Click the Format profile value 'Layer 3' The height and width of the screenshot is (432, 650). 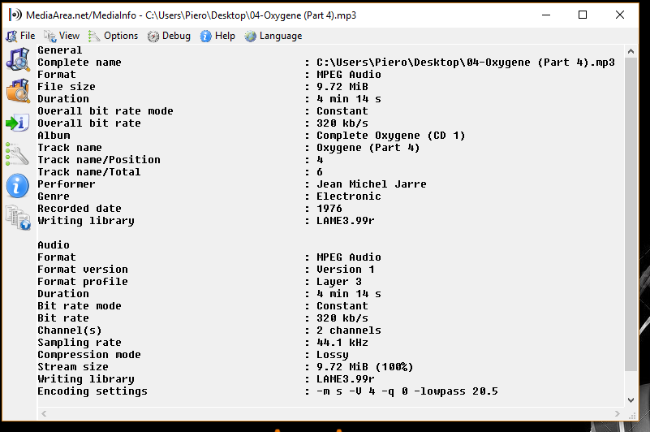point(339,282)
